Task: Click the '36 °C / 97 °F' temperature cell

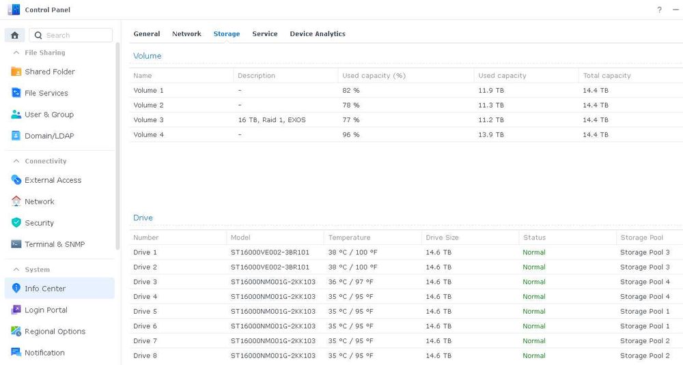Action: 350,282
